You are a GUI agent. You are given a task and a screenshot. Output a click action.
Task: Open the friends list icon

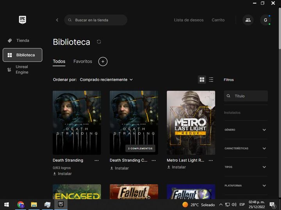(248, 20)
